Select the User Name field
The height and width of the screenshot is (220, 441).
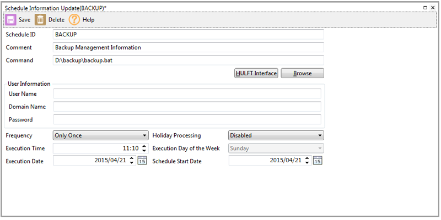click(187, 94)
